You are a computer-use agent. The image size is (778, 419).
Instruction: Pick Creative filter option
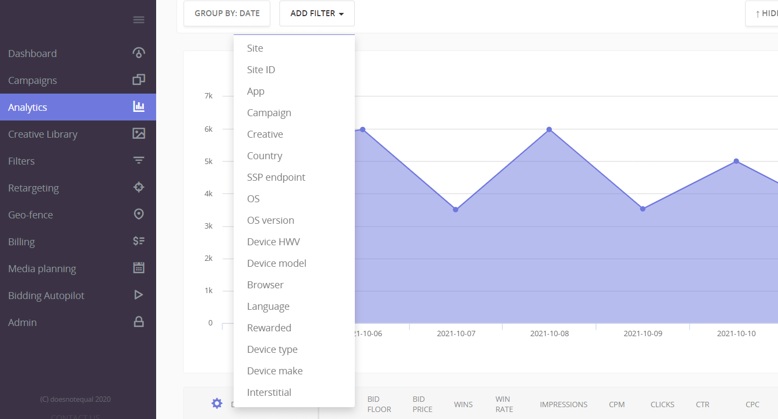coord(294,134)
